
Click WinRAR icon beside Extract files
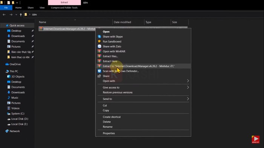[x=99, y=56]
